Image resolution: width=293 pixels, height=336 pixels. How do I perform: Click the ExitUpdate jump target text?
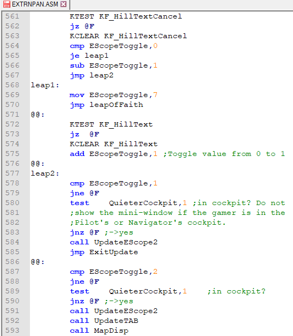point(114,252)
